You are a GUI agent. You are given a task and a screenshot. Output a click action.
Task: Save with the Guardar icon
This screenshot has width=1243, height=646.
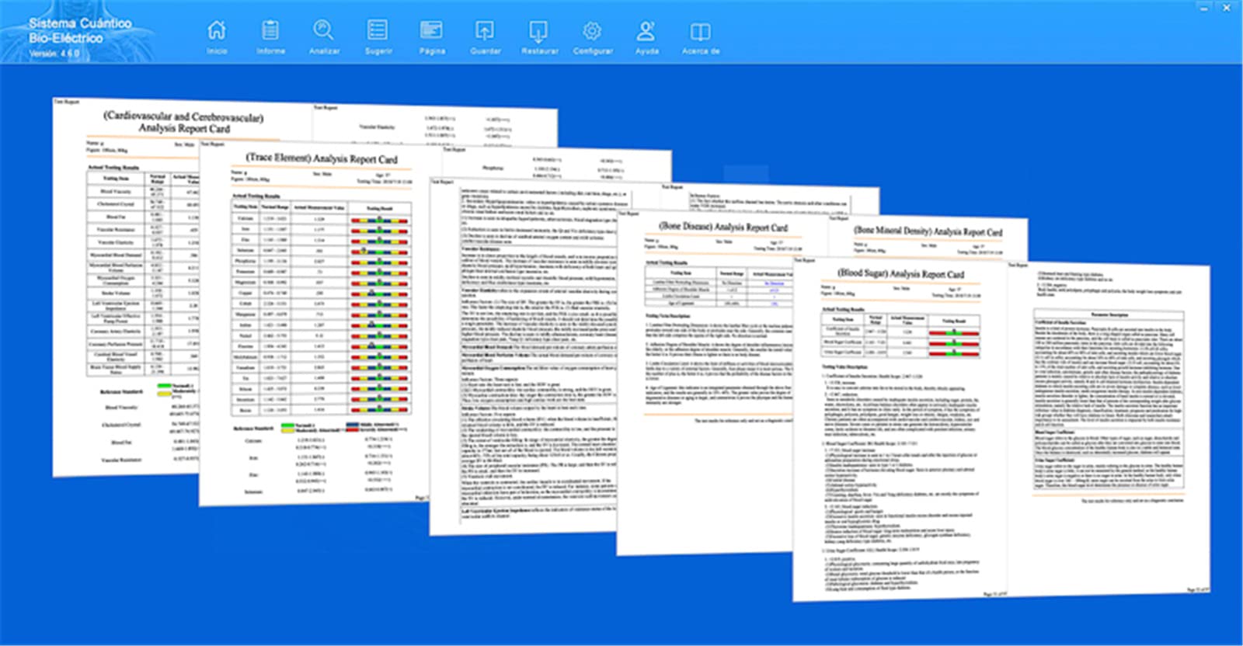point(485,36)
